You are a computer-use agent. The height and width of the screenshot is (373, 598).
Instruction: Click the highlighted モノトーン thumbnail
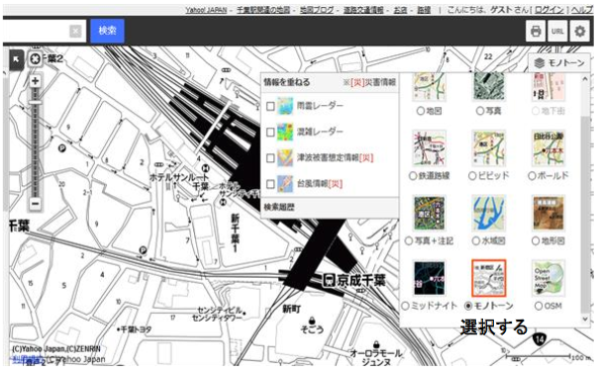coord(488,278)
